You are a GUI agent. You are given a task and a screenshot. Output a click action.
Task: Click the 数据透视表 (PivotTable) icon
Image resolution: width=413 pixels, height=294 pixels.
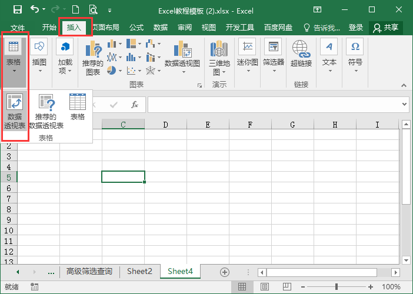tap(16, 110)
